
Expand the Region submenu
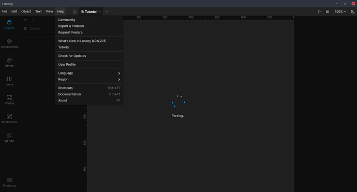coord(89,80)
